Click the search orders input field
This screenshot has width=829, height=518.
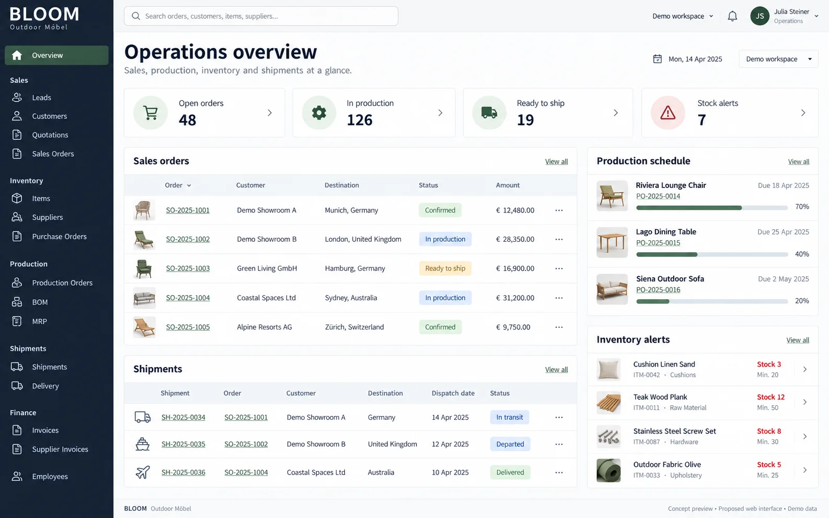point(261,16)
